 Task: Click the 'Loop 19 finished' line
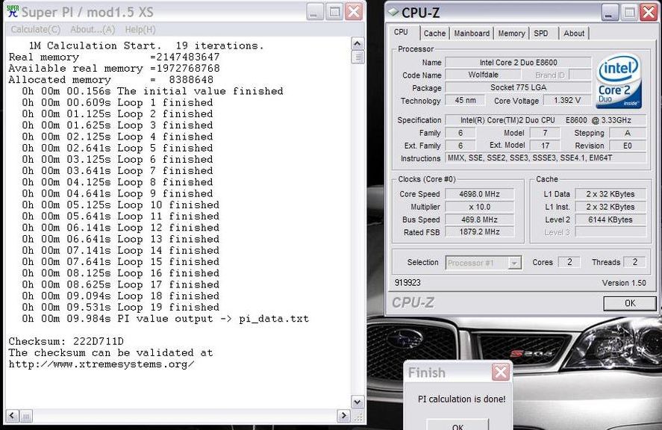pyautogui.click(x=121, y=307)
